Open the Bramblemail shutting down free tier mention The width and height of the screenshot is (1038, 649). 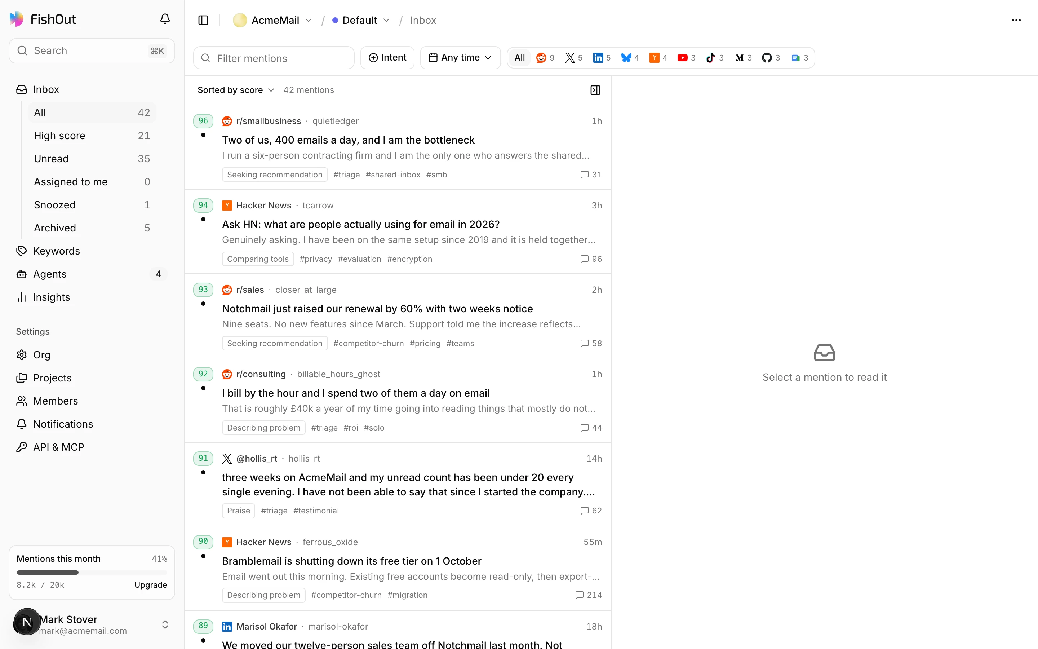[x=398, y=568]
